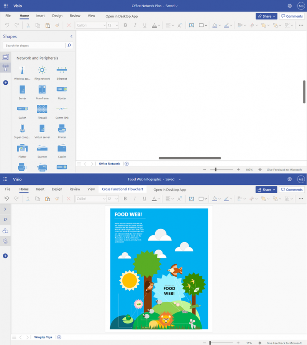
Task: Insert a text box from the toolbar
Action: coord(192,25)
